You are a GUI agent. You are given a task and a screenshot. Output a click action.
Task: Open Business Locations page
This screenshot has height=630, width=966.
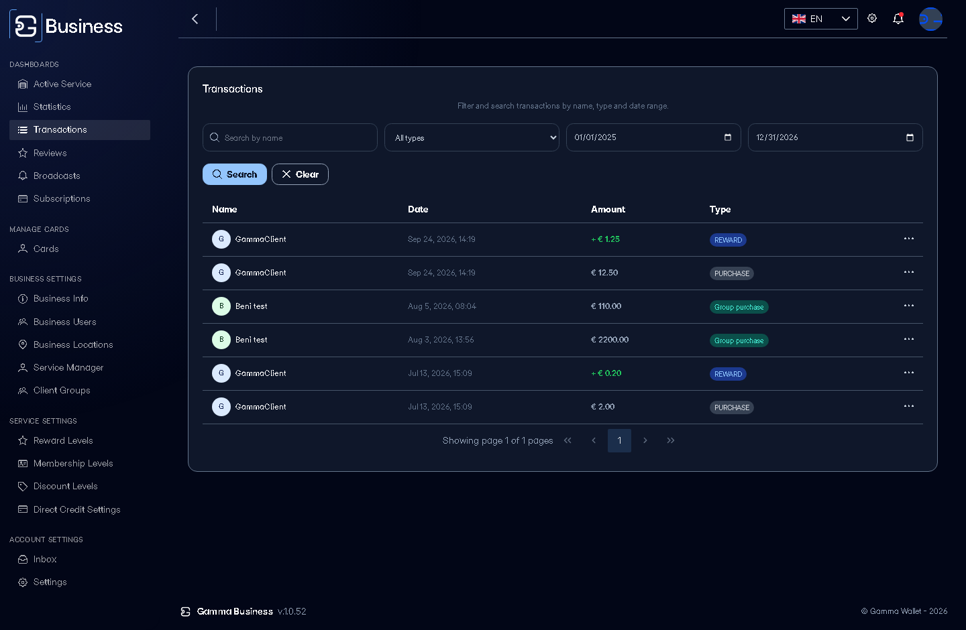[80, 344]
